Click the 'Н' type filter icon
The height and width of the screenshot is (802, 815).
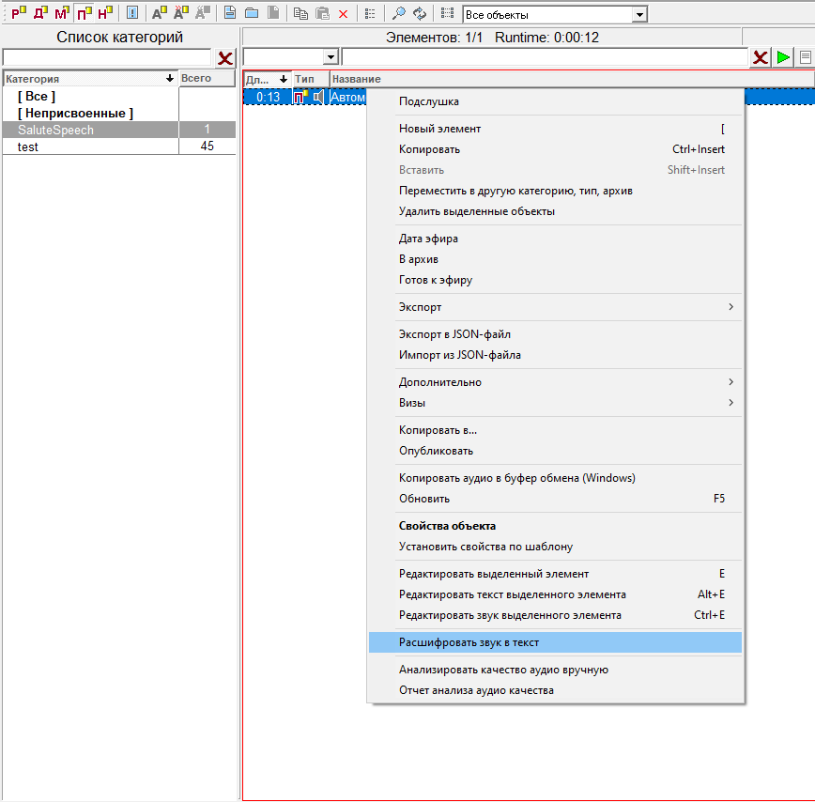click(104, 13)
